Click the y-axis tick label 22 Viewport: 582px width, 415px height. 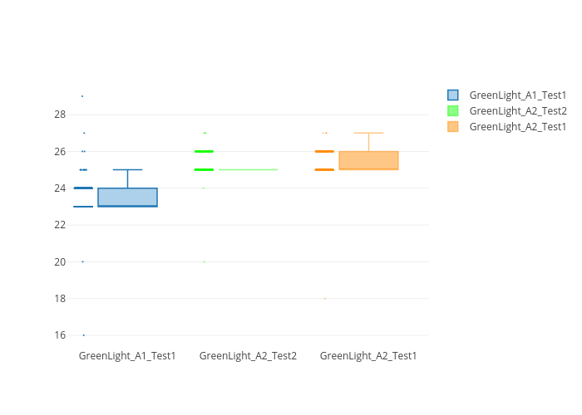(60, 225)
